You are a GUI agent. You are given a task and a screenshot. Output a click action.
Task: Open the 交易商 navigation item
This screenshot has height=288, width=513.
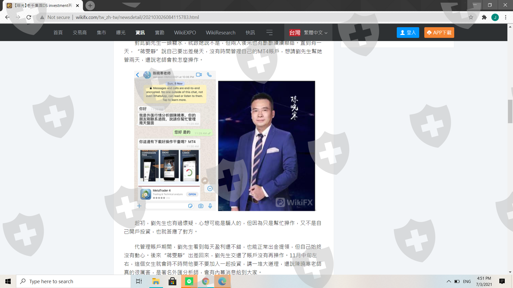(x=80, y=33)
